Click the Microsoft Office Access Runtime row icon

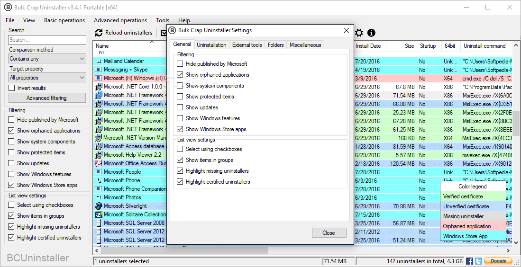coord(98,163)
